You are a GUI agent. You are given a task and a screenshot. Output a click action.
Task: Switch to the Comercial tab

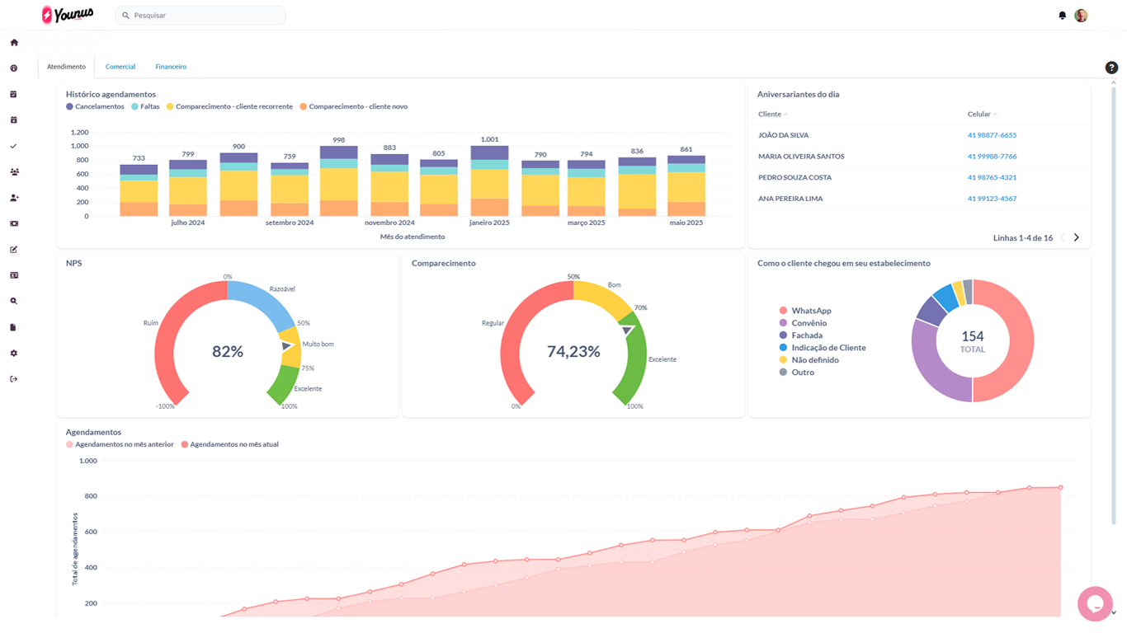(x=120, y=67)
